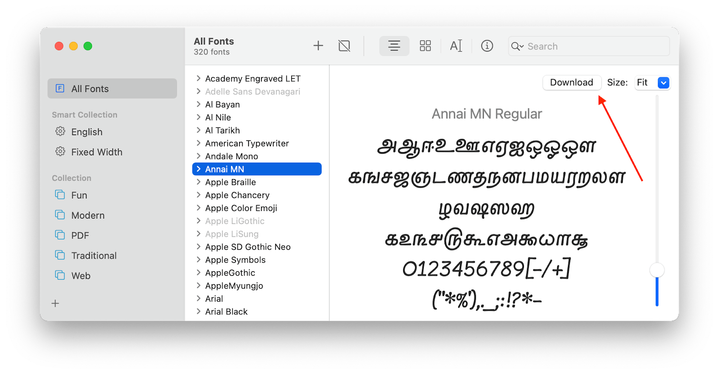
Task: Click the Download button
Action: 572,83
